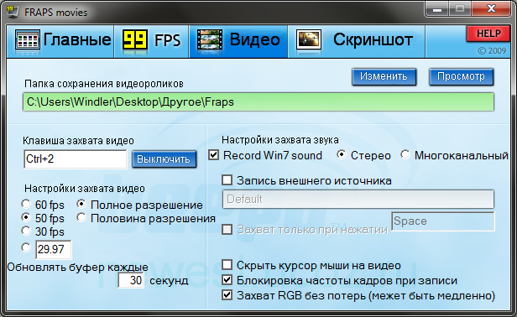Click the 29.97 custom fps field
The width and height of the screenshot is (517, 317).
point(54,249)
